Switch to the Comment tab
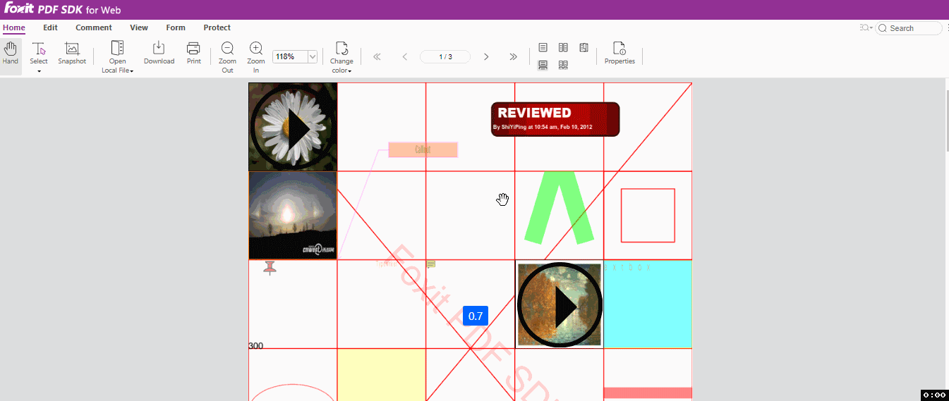 click(x=94, y=28)
